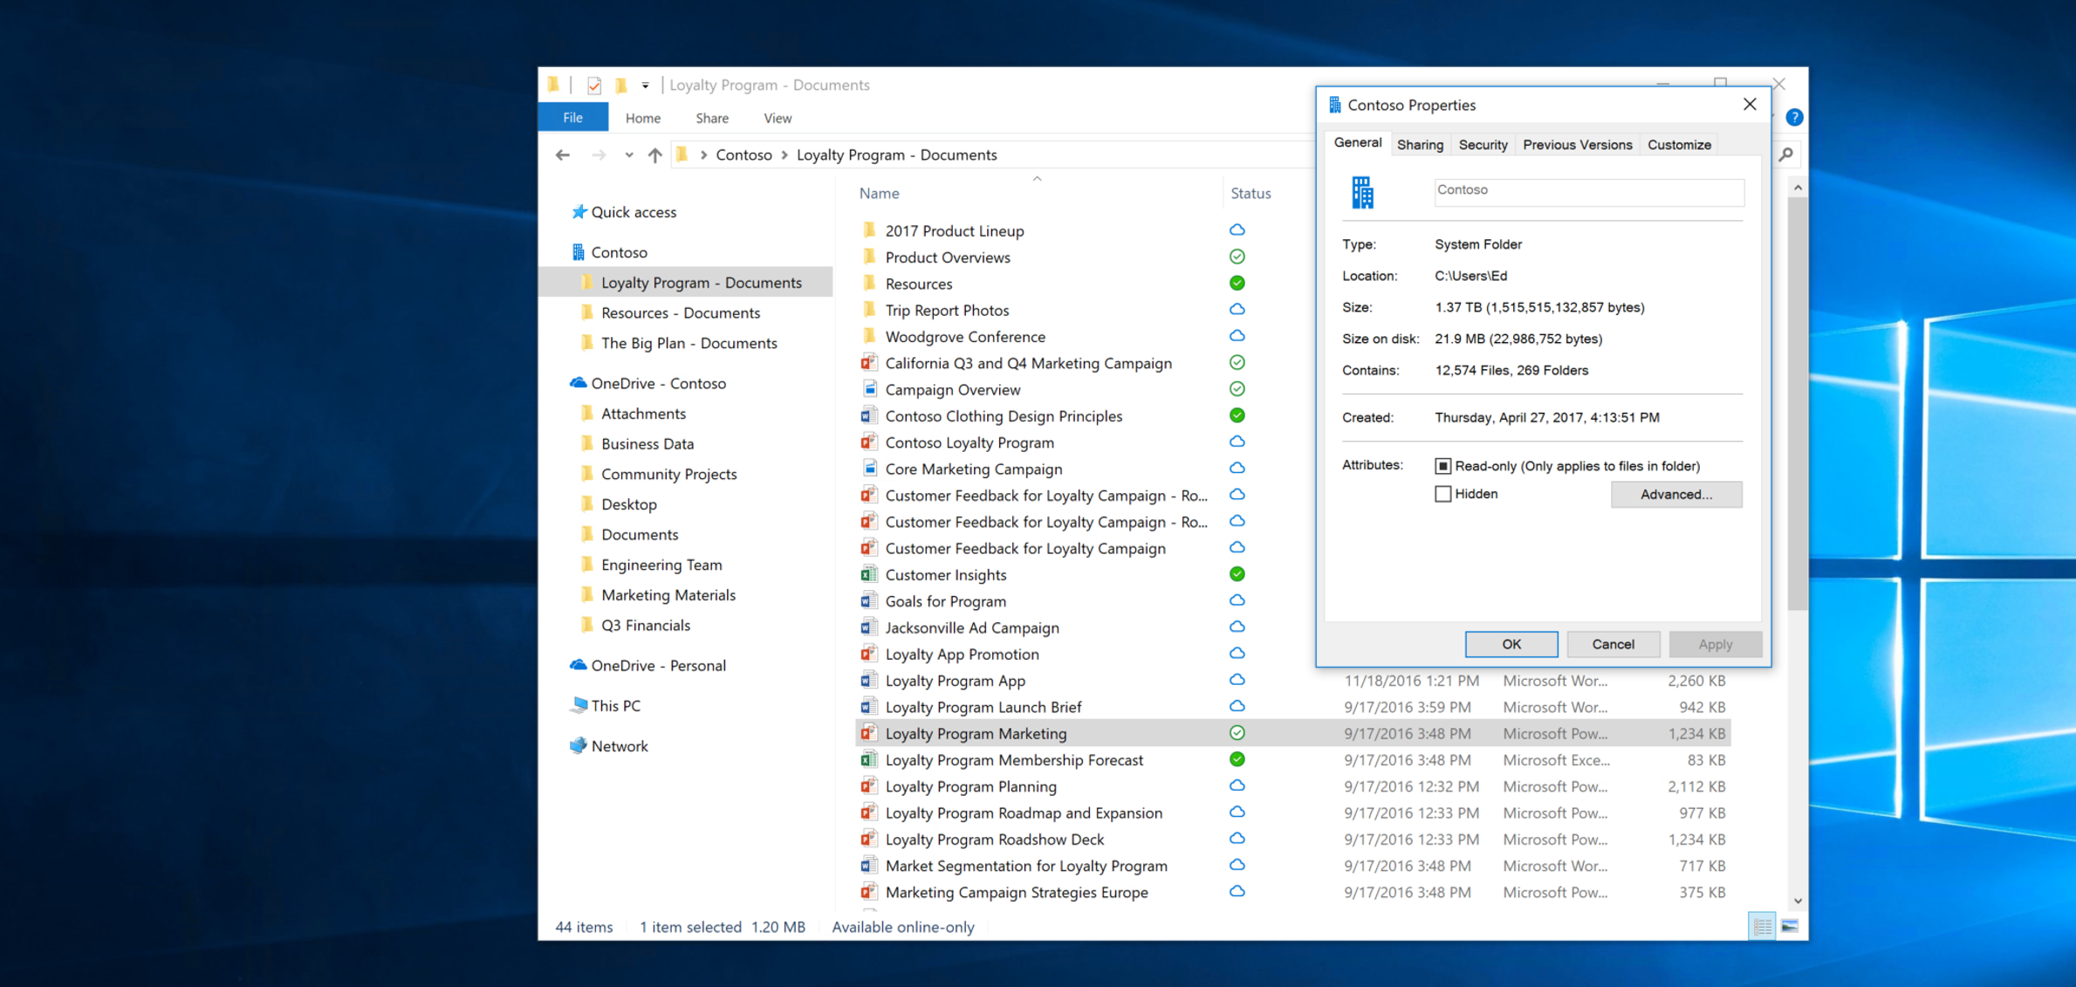Screen dimensions: 2076x987
Task: Open the address bar history dropdown arrow
Action: (629, 154)
